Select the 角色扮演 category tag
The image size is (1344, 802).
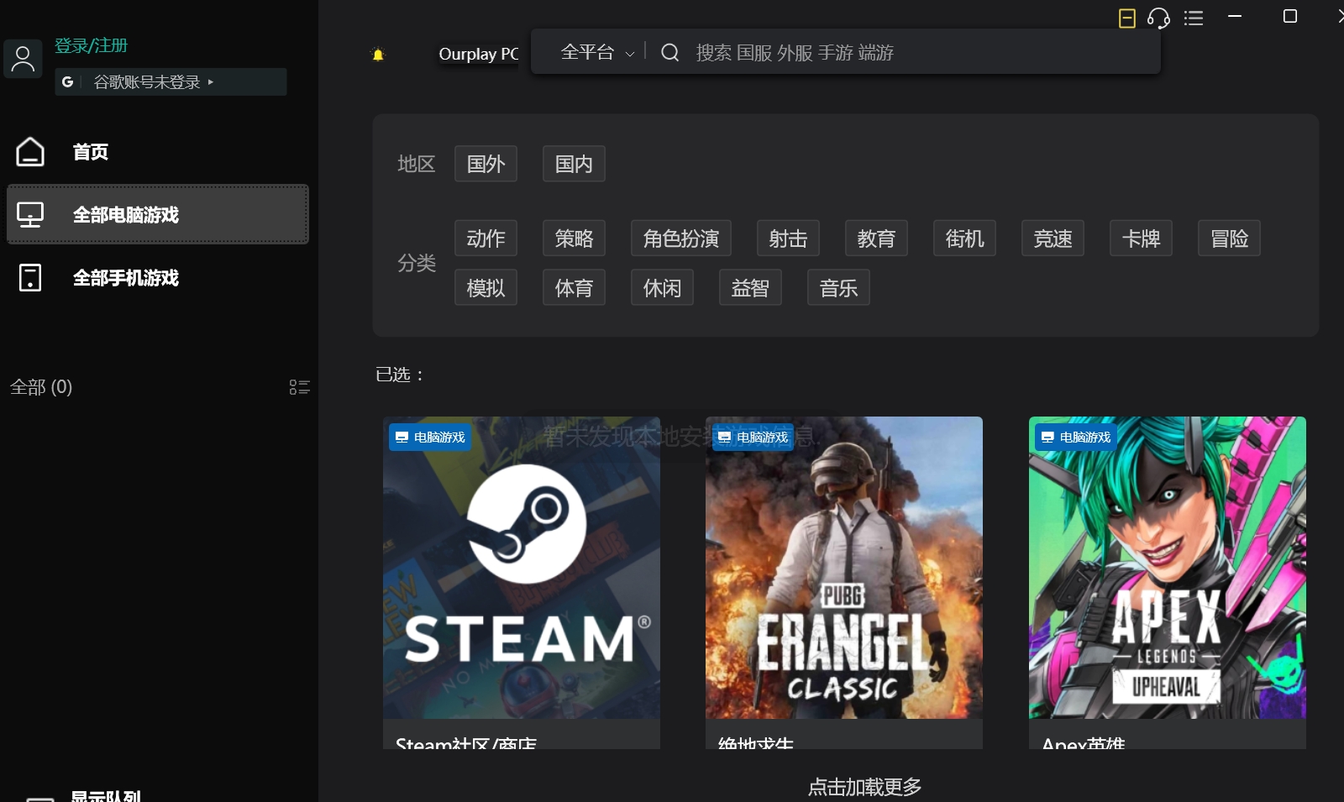[x=681, y=239]
